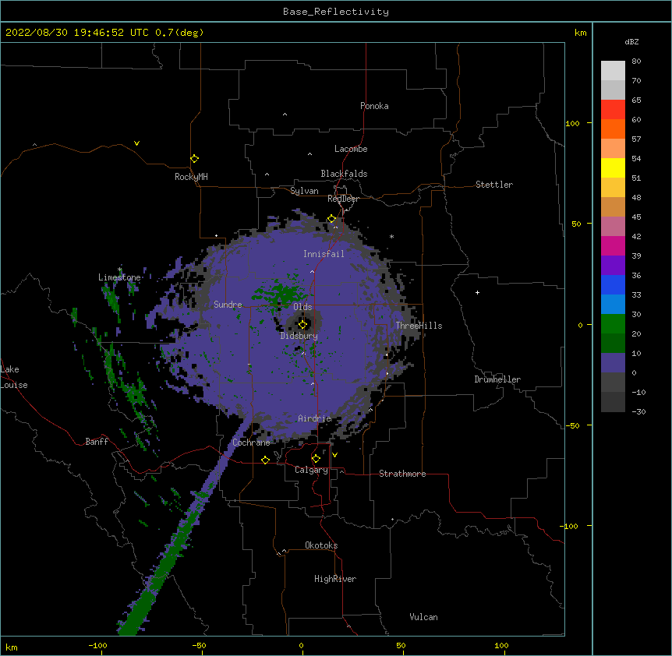The image size is (672, 656).
Task: Click the Calgary city label
Action: 311,470
